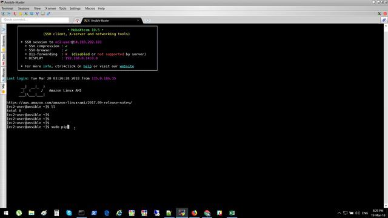Open the home tab icon
This screenshot has width=388, height=218.
[77, 21]
